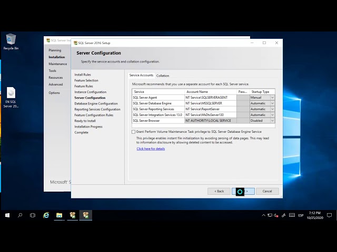Select SQL Server Integration Services 13.0 row

click(158, 115)
